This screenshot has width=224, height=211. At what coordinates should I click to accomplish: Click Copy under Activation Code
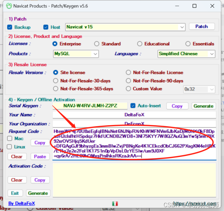[40, 180]
